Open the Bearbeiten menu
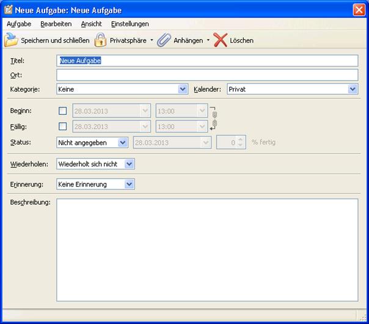The image size is (369, 324). pyautogui.click(x=56, y=24)
